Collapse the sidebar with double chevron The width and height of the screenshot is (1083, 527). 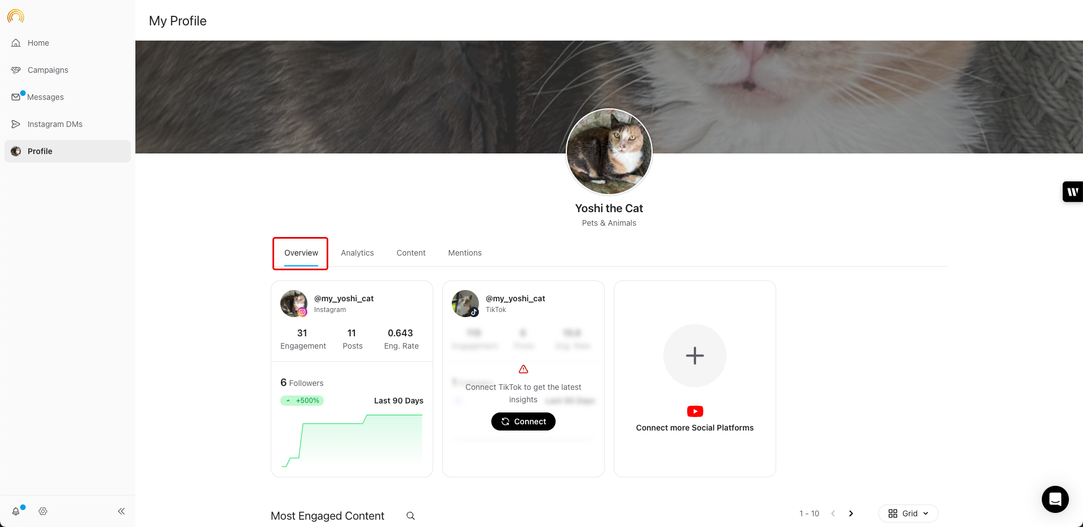(121, 511)
